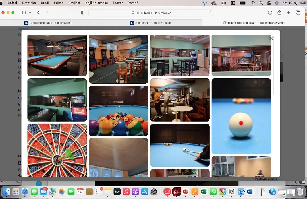Open the Prozor menu
Screen dimensions: 307x199
point(118,3)
